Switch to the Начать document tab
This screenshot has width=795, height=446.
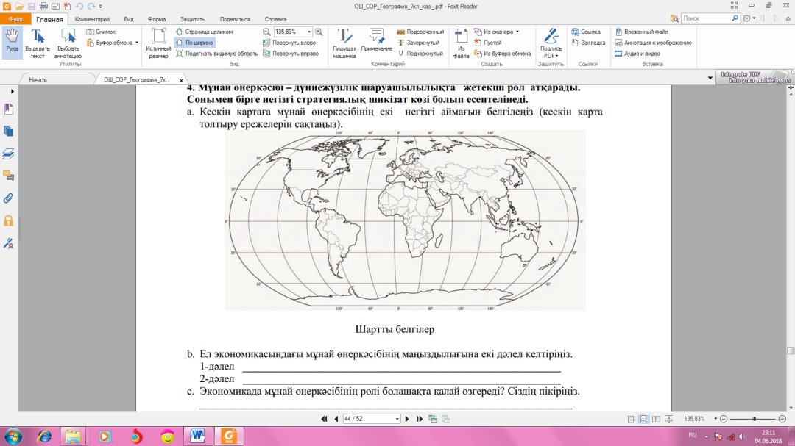[38, 79]
